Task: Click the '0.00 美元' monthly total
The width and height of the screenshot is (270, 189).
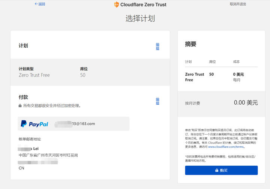Action: point(246,103)
